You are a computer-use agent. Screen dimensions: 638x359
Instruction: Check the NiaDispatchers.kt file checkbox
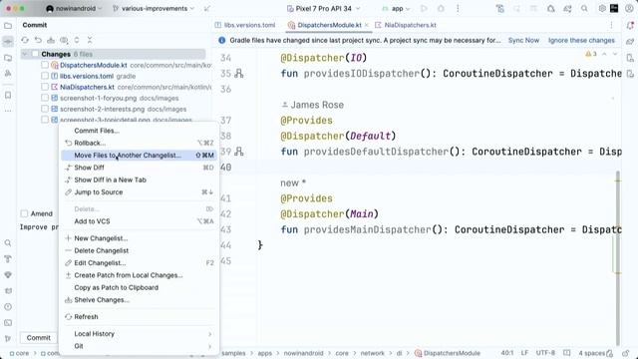click(45, 87)
